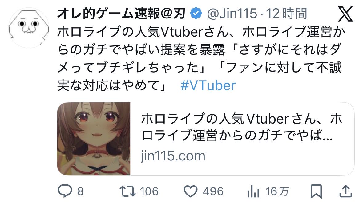Open the reply comment icon
The image size is (363, 205).
65,191
